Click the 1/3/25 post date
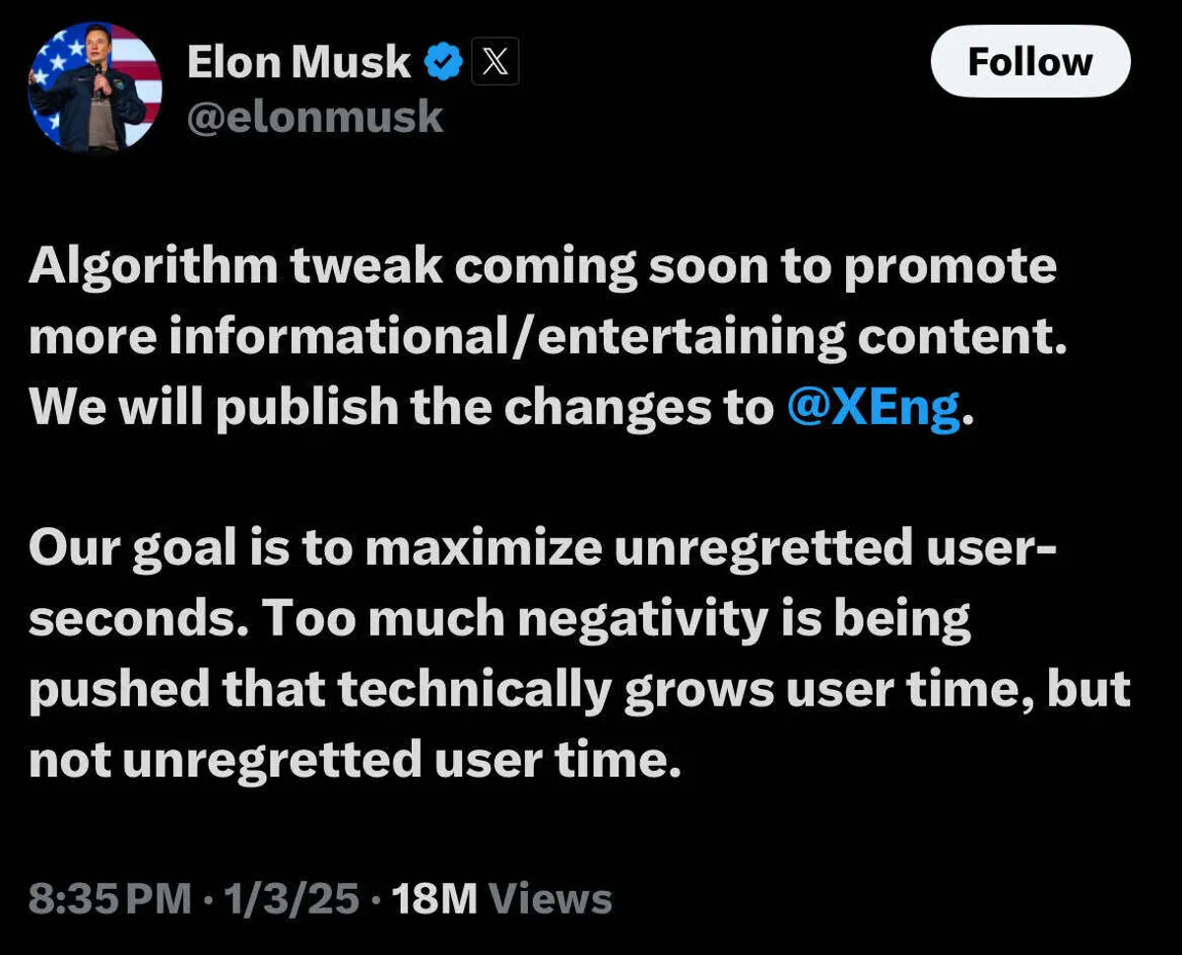 tap(291, 899)
